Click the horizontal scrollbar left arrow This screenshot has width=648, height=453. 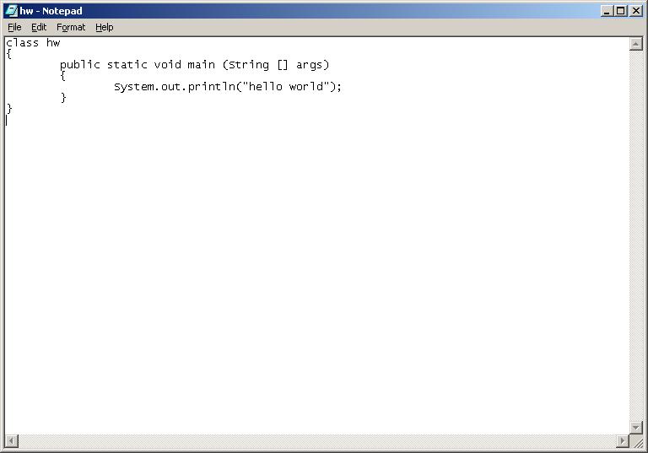[11, 441]
